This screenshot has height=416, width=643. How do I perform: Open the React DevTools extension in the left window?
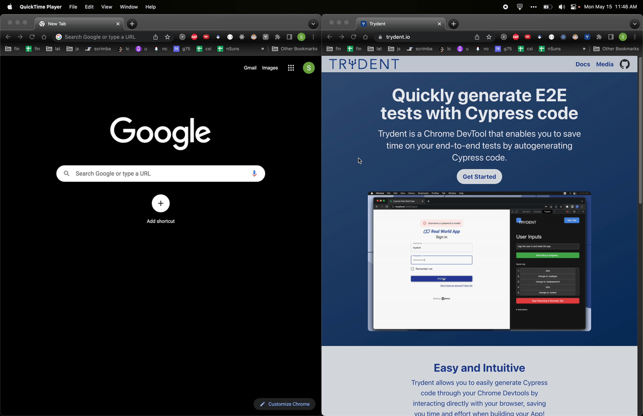(242, 37)
